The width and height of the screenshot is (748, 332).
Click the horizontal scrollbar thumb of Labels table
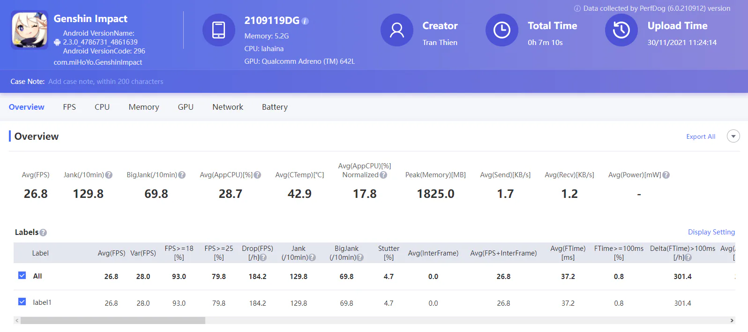(113, 320)
